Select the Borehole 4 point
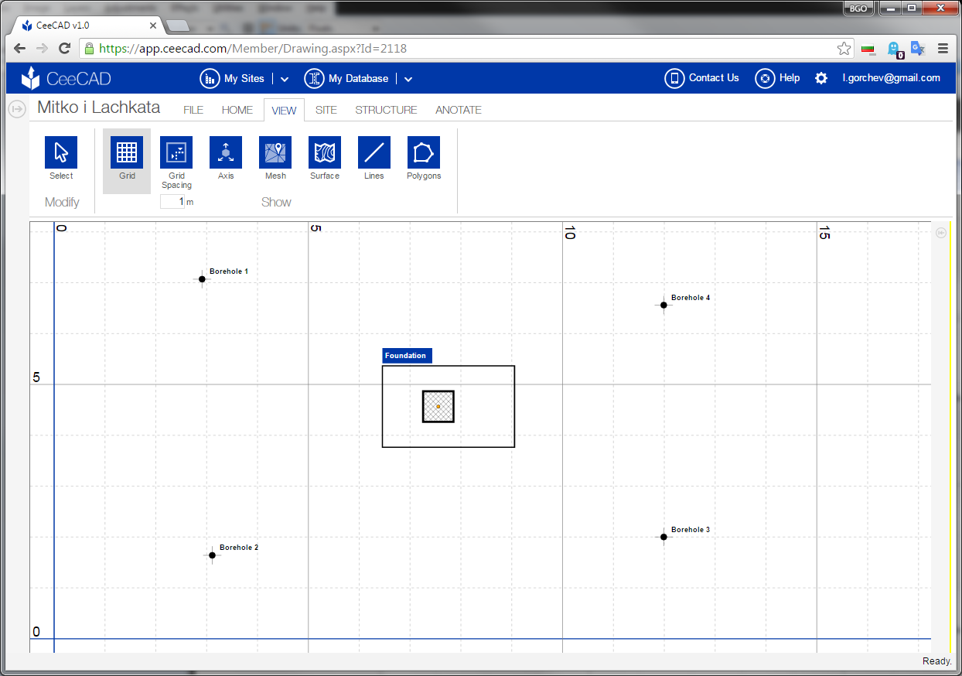 pyautogui.click(x=664, y=305)
